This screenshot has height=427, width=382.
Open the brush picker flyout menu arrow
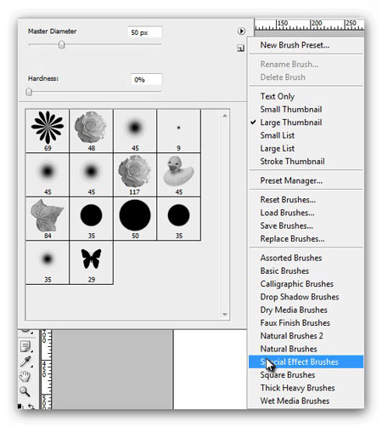click(241, 31)
